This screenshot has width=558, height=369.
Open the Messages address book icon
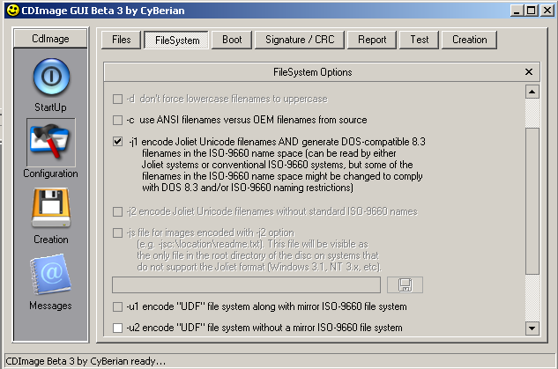coord(50,274)
